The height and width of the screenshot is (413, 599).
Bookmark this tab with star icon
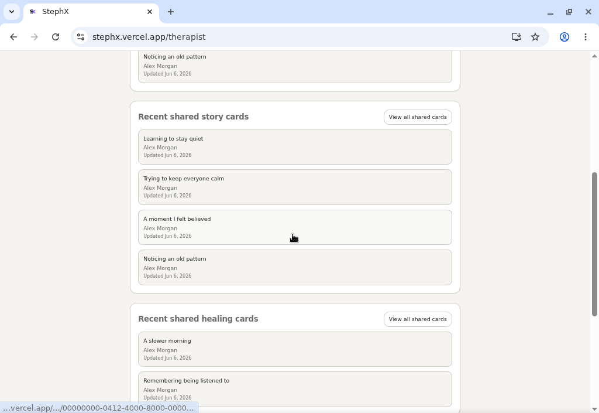(535, 37)
